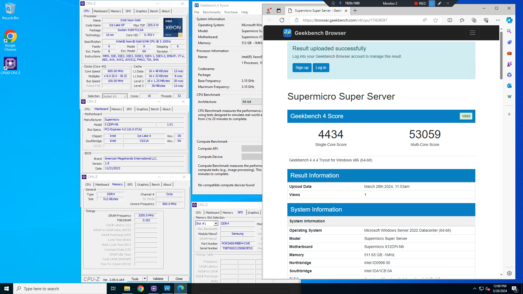
Task: Click Close button in CPU-Z footer
Action: pos(179,279)
